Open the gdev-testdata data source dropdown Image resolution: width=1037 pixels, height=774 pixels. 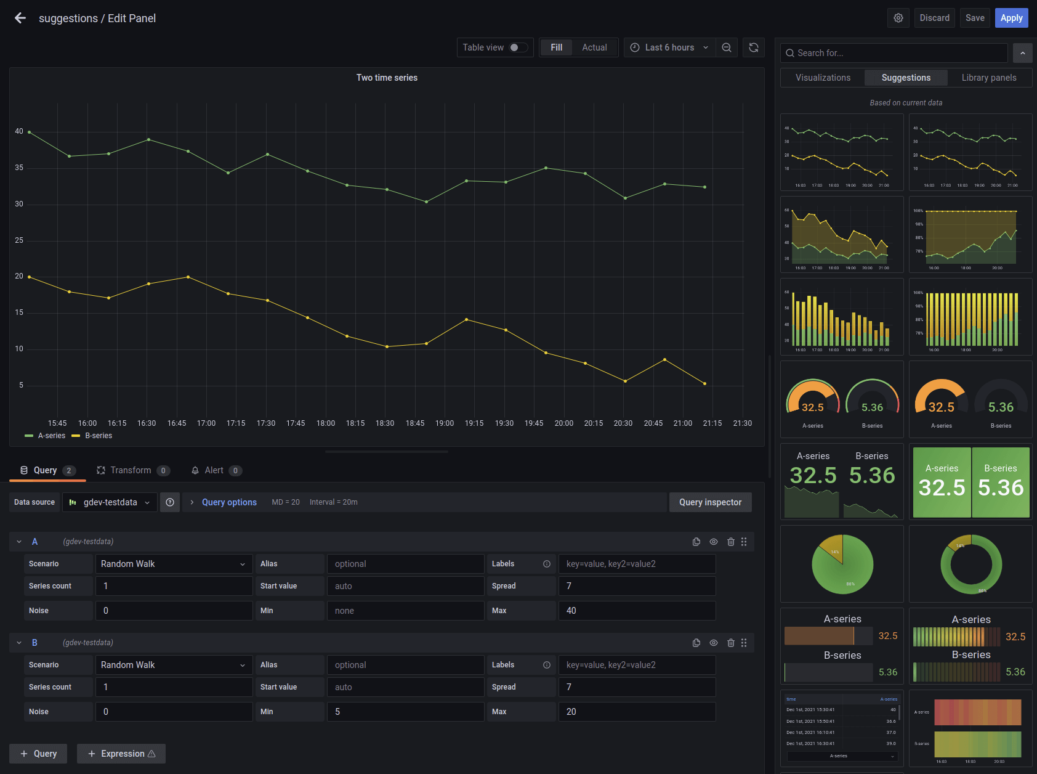[x=110, y=502]
